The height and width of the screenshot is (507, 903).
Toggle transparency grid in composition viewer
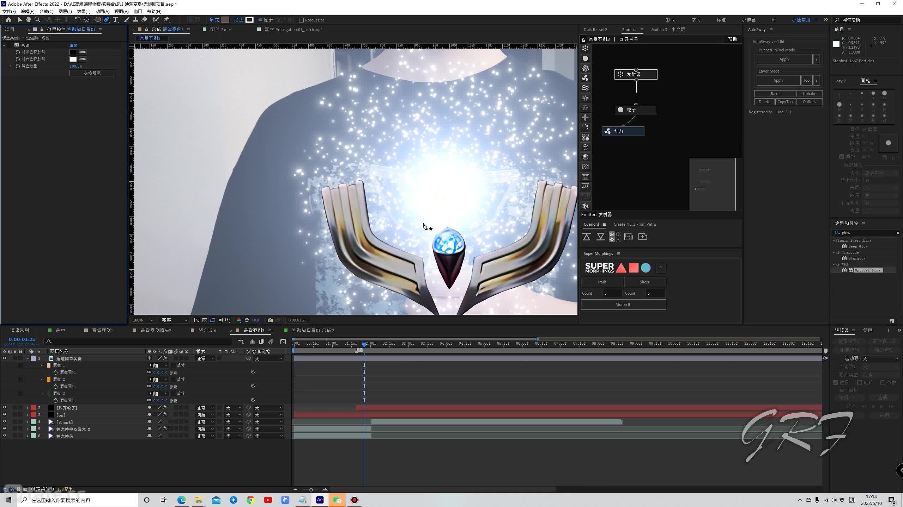click(x=205, y=320)
